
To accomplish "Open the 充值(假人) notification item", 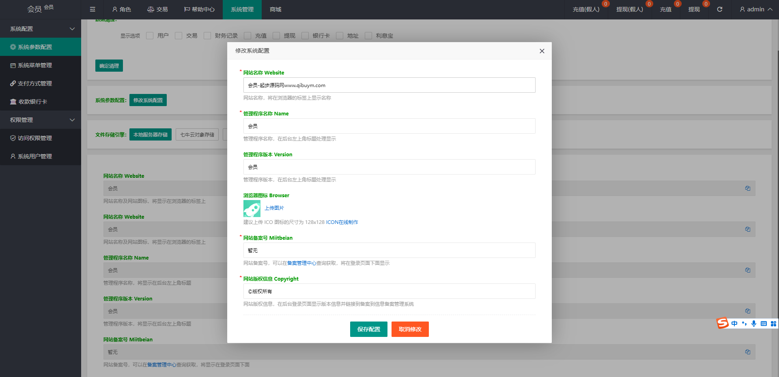I will pyautogui.click(x=586, y=9).
